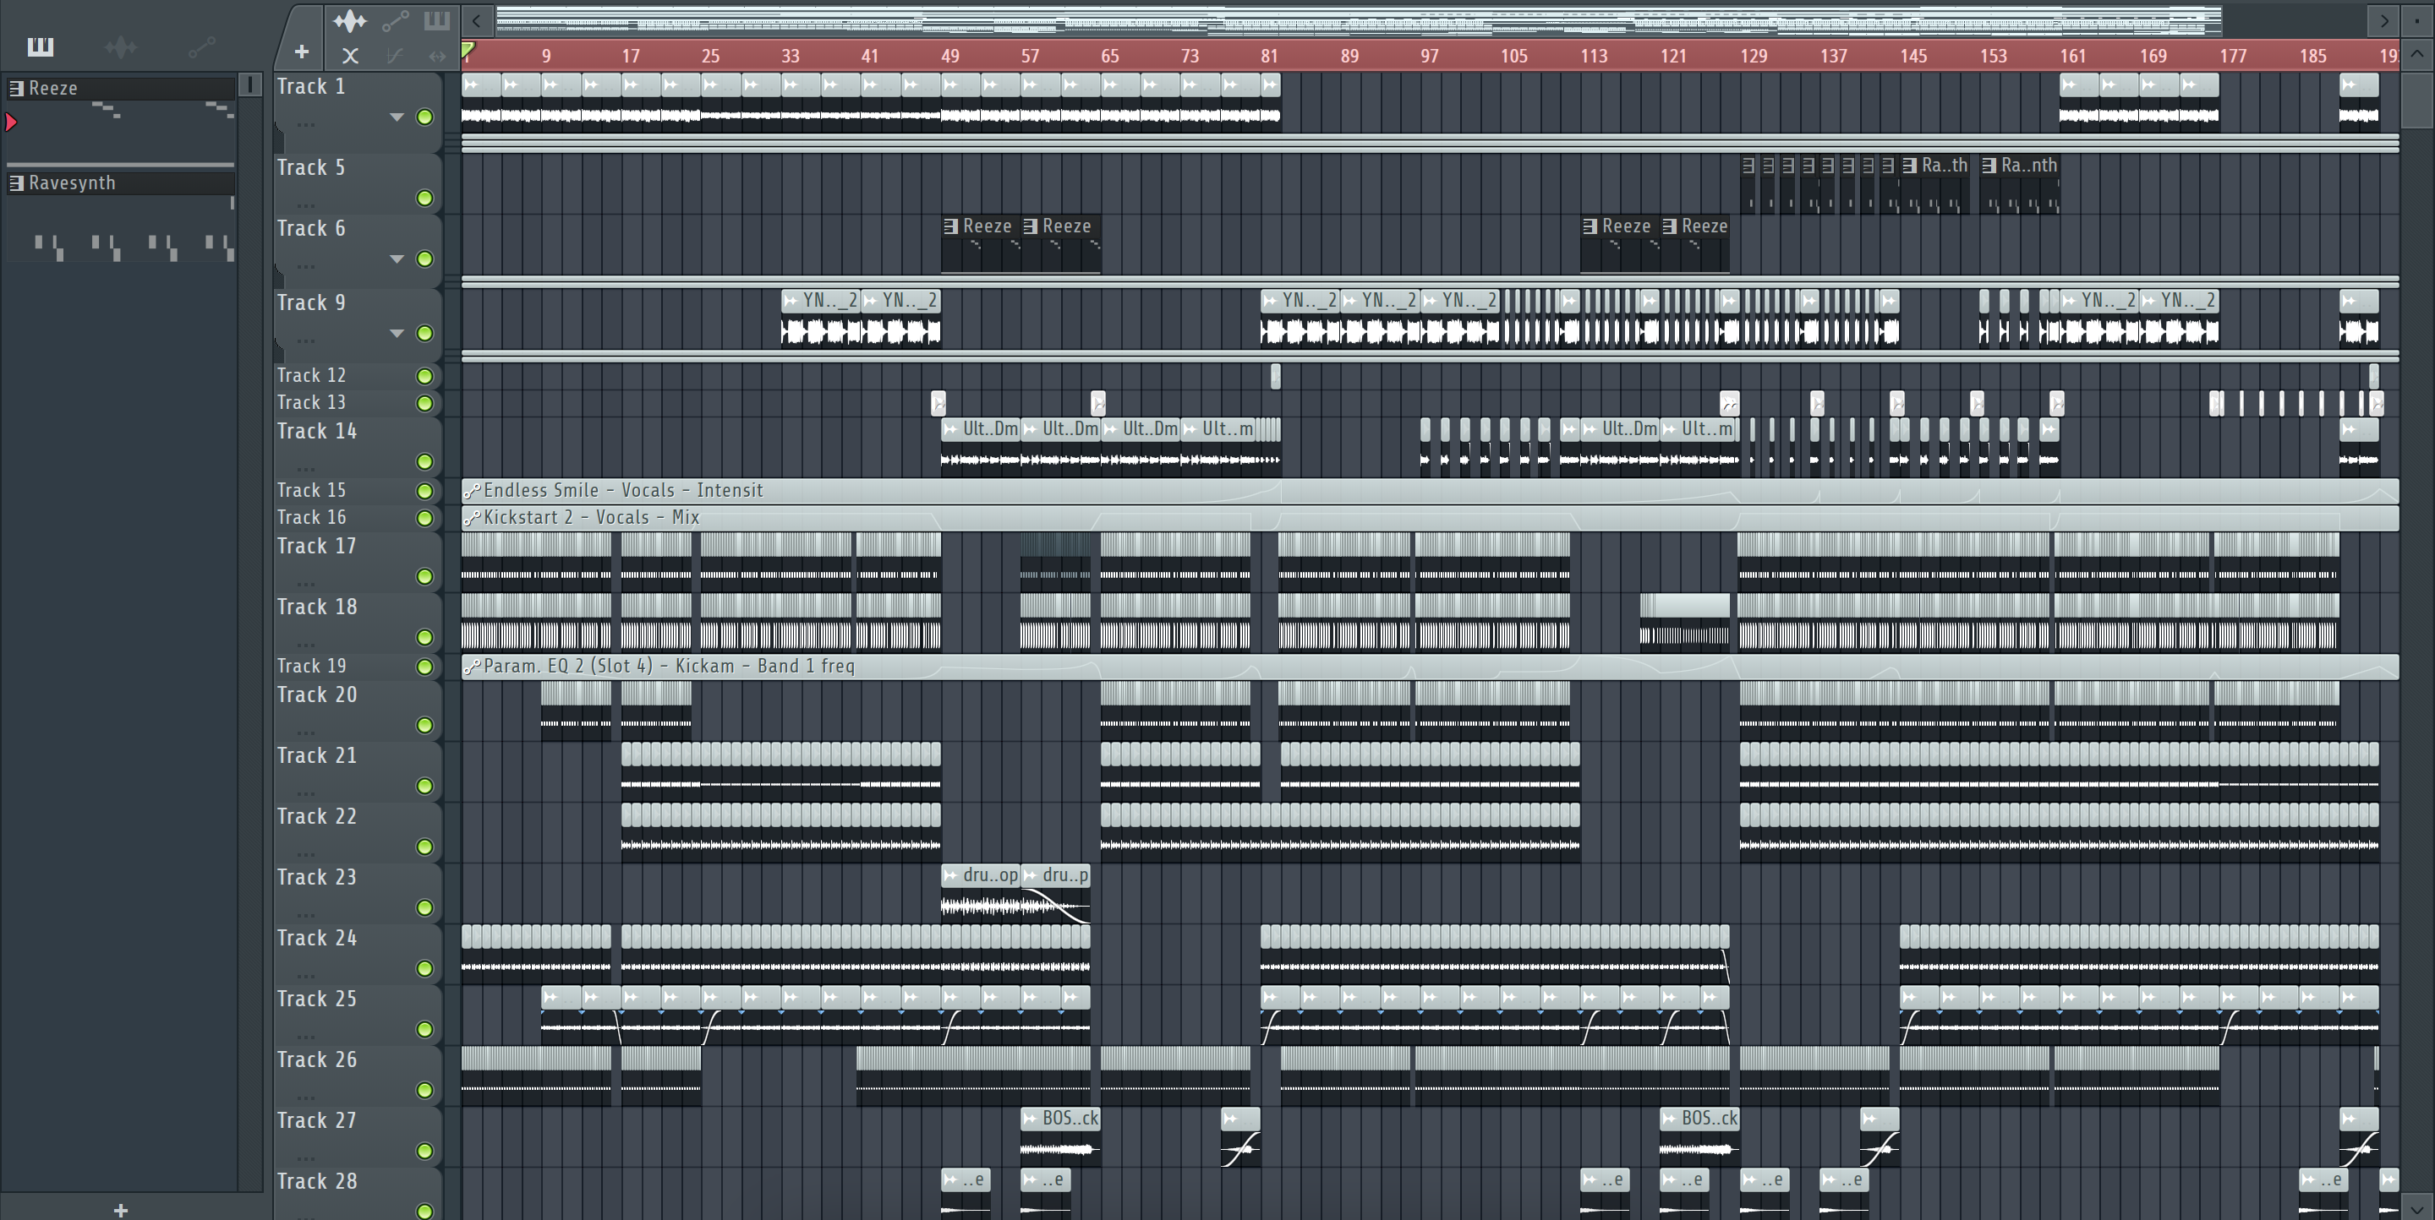Click the song overview minimap bar
The width and height of the screenshot is (2435, 1220).
coord(1359,19)
